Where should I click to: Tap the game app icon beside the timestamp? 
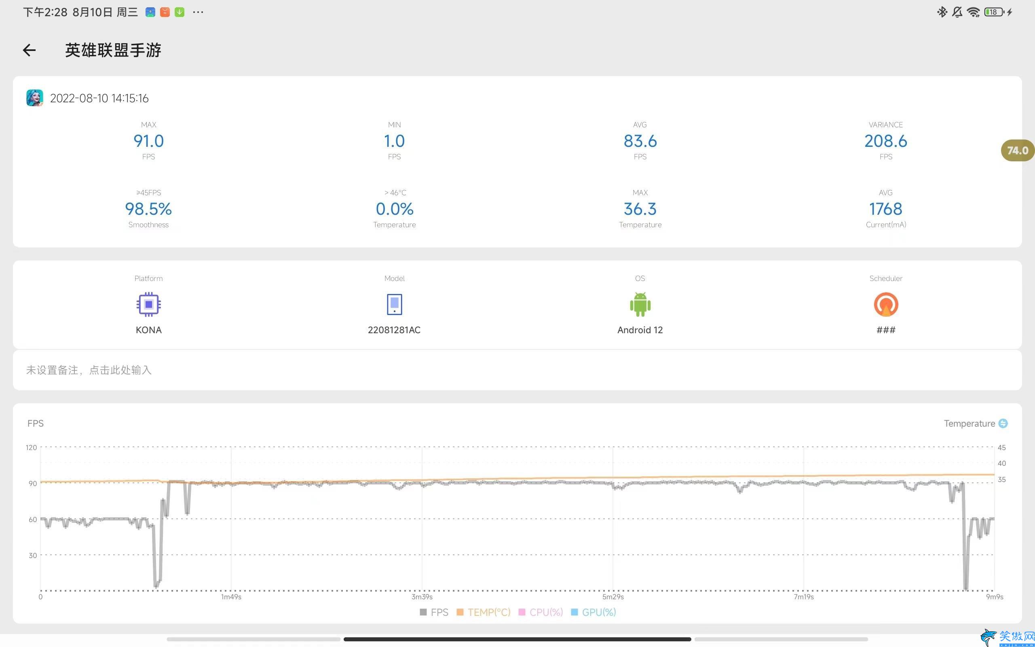click(34, 98)
